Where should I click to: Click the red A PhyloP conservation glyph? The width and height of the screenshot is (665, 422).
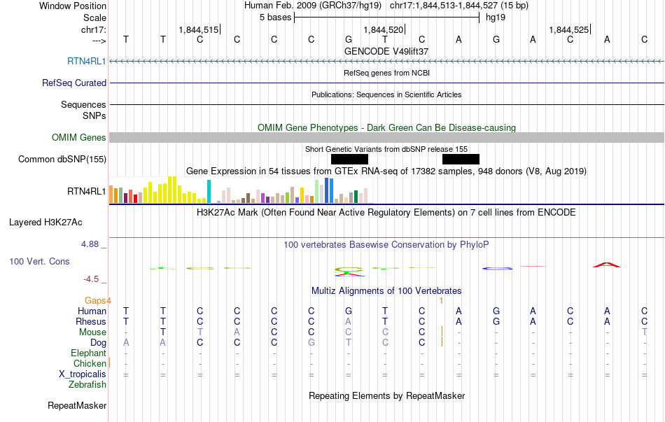(606, 265)
